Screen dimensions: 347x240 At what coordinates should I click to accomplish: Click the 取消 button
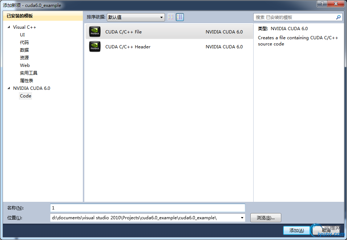point(326,231)
